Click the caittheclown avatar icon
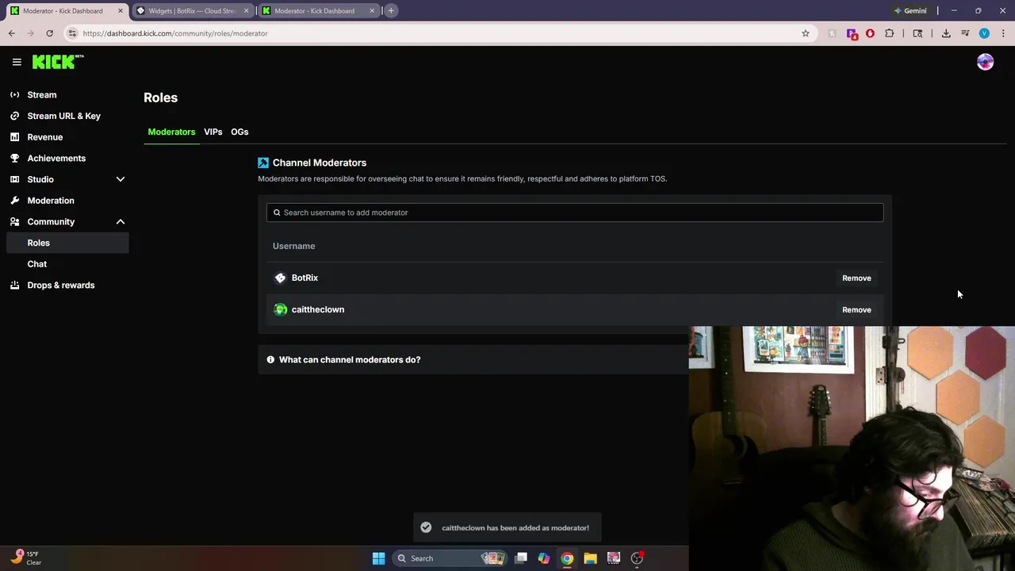 pyautogui.click(x=280, y=309)
